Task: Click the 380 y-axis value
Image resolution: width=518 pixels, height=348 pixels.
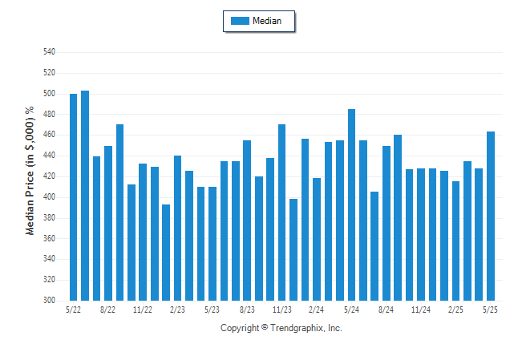Action: click(49, 218)
